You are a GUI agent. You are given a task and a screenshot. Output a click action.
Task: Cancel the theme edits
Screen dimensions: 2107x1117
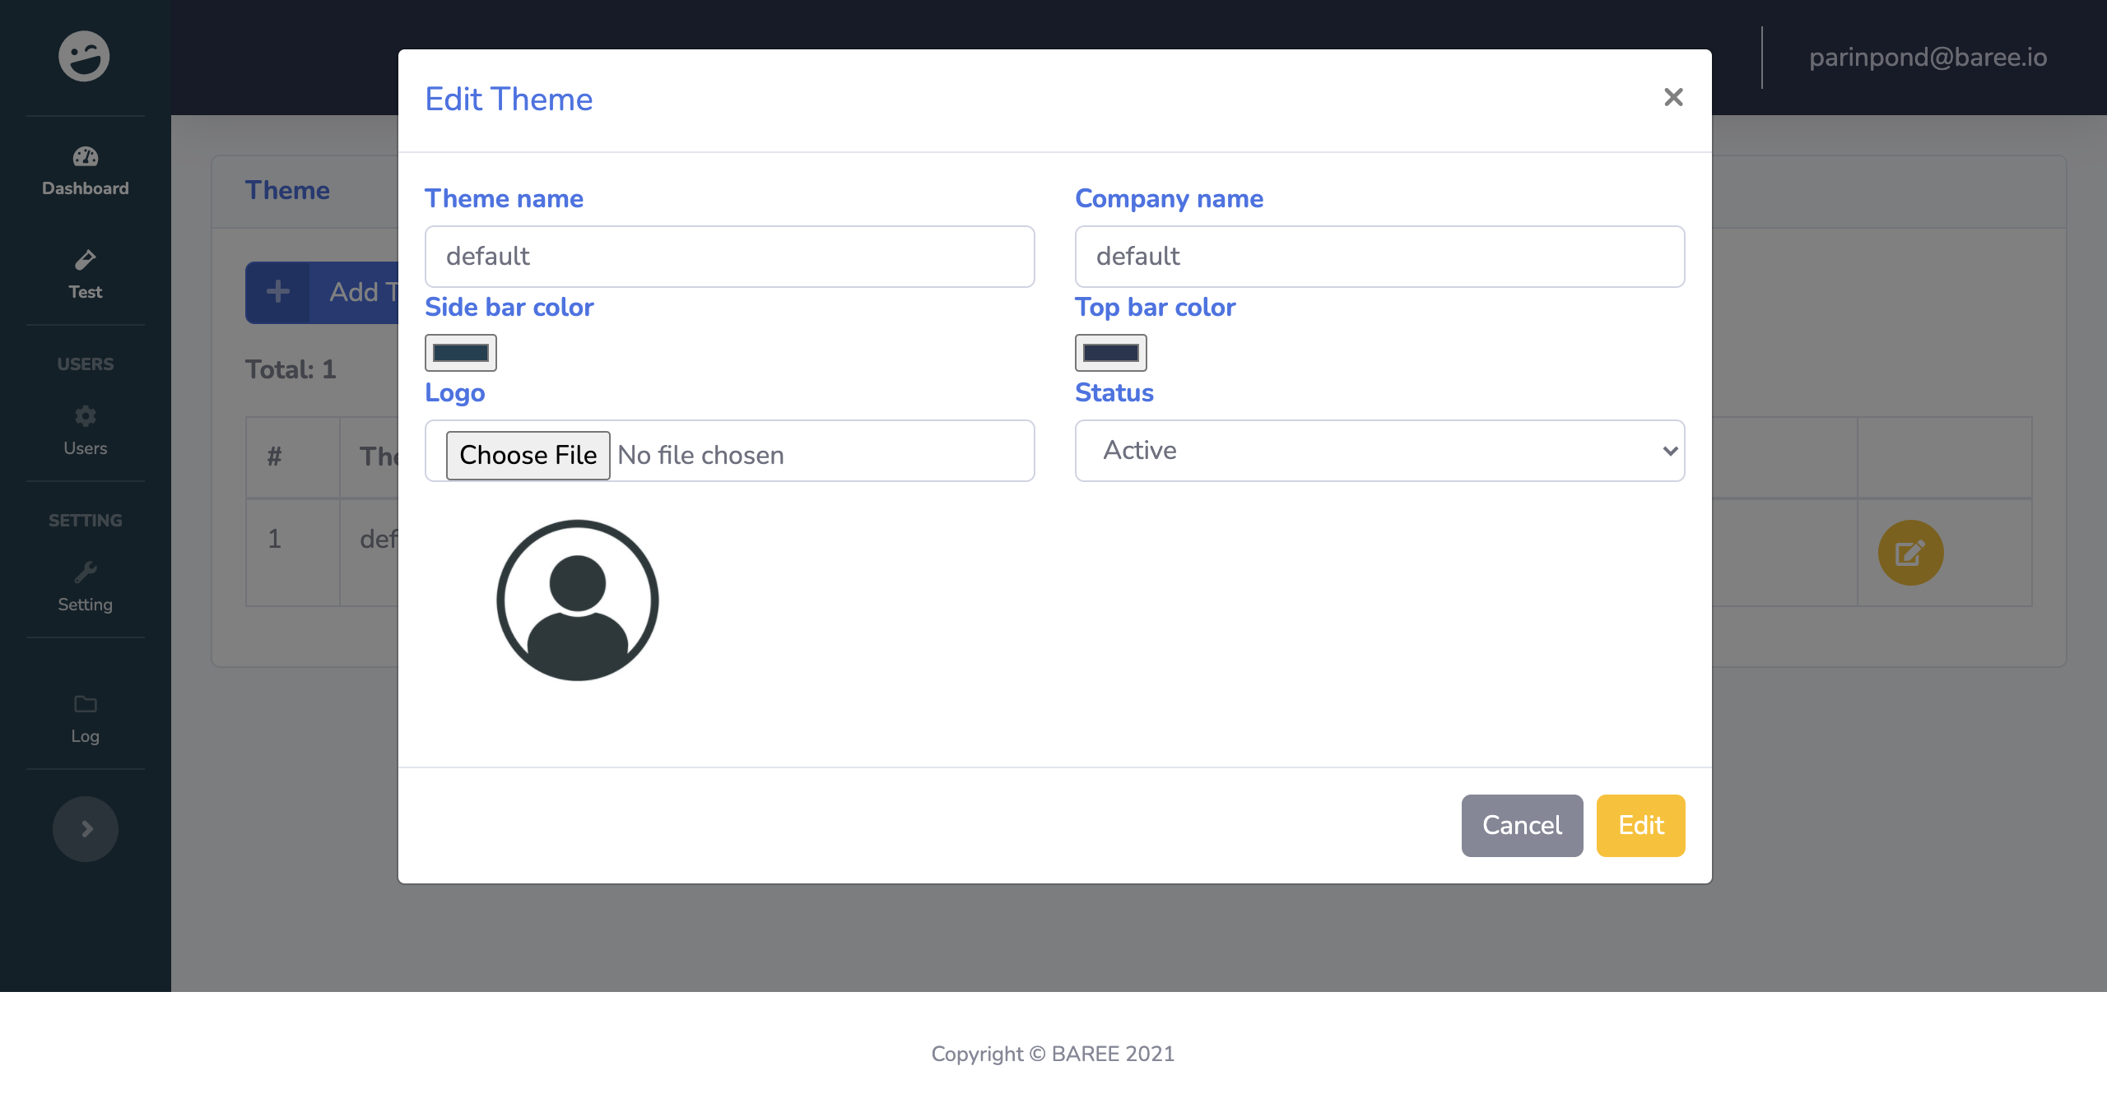pyautogui.click(x=1521, y=825)
